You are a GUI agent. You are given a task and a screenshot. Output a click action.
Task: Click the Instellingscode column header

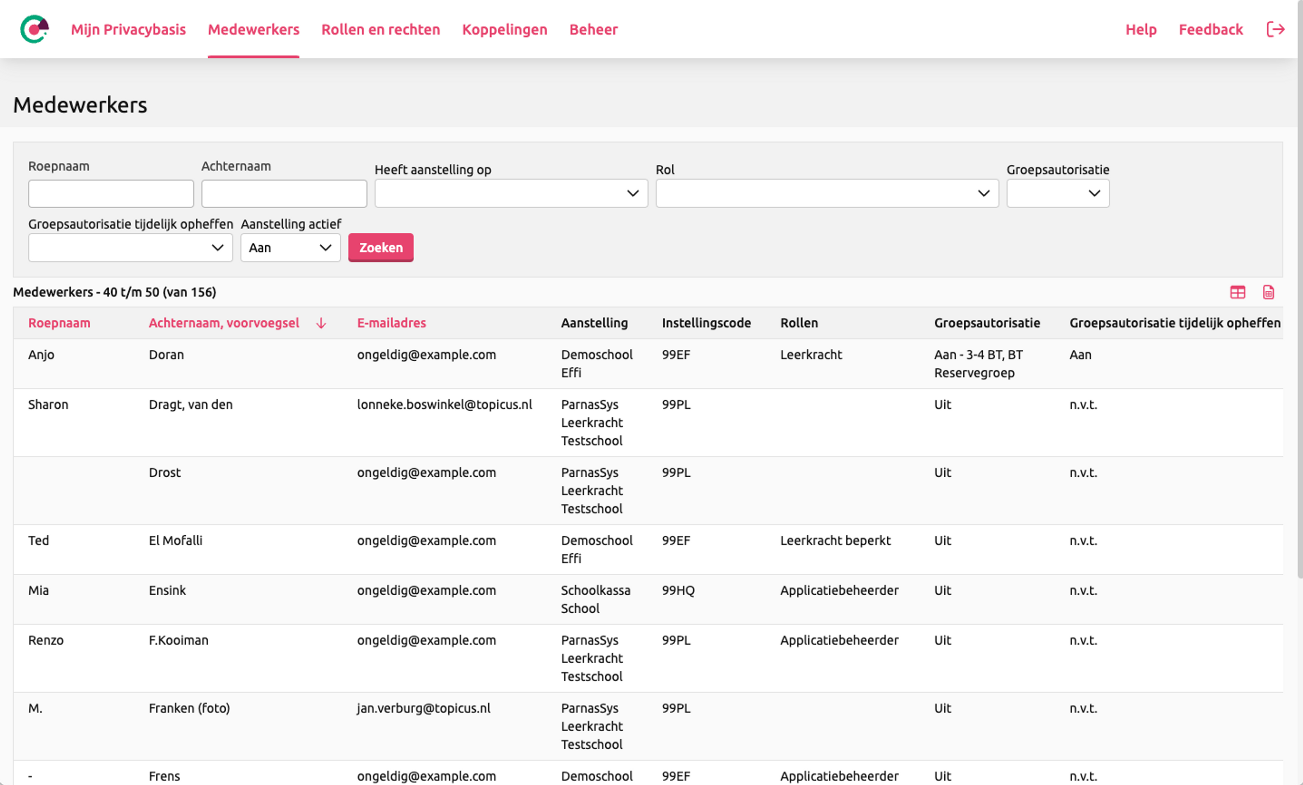[706, 323]
